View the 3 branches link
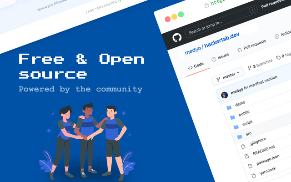Viewport: 291px width, 182px height. (x=260, y=64)
